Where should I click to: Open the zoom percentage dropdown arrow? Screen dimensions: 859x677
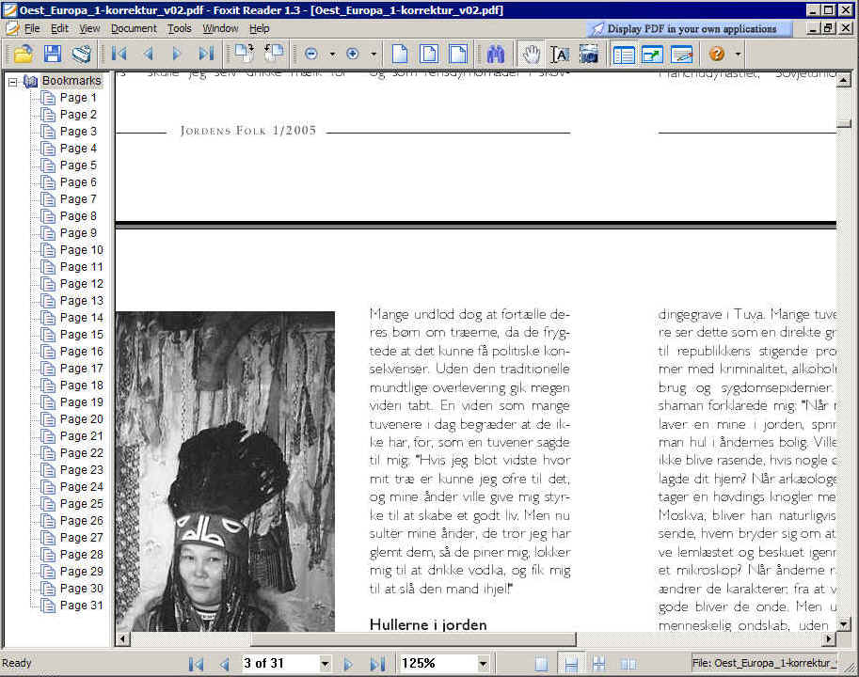483,664
